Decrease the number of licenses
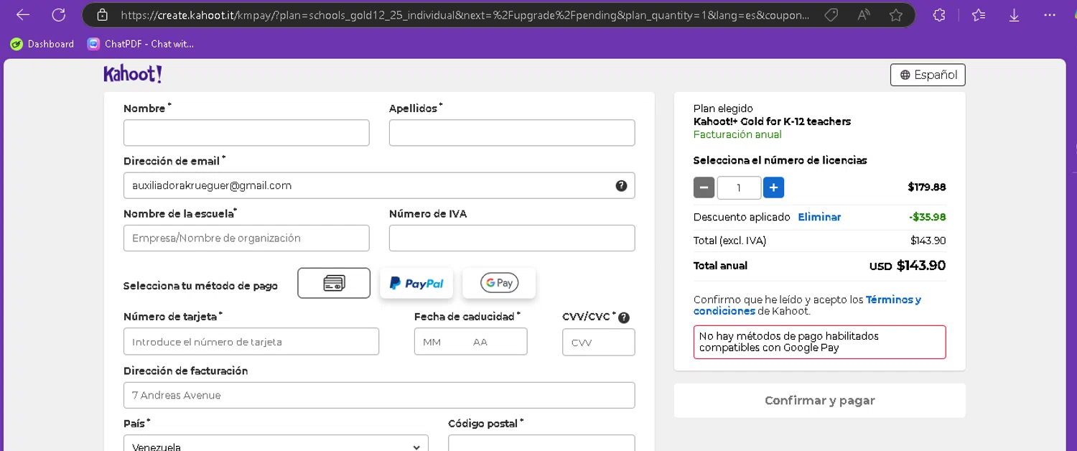Screen dimensions: 1077x451 point(704,187)
